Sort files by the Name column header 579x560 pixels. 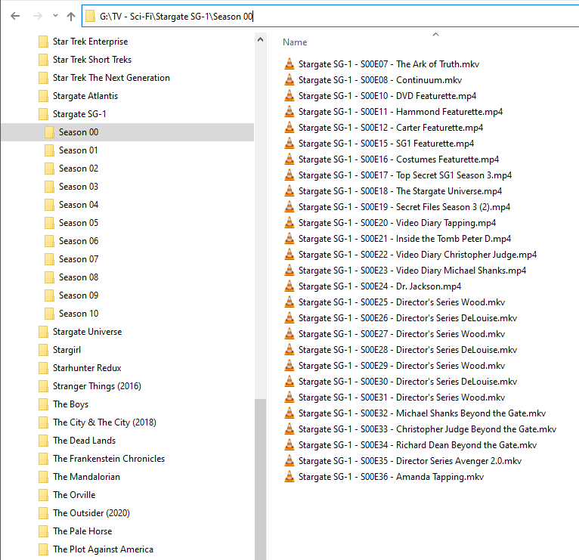tap(295, 42)
